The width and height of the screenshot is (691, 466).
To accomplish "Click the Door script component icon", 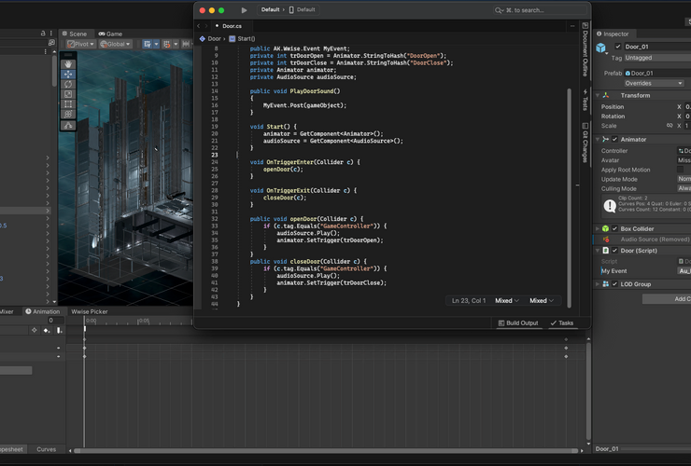I will point(605,251).
